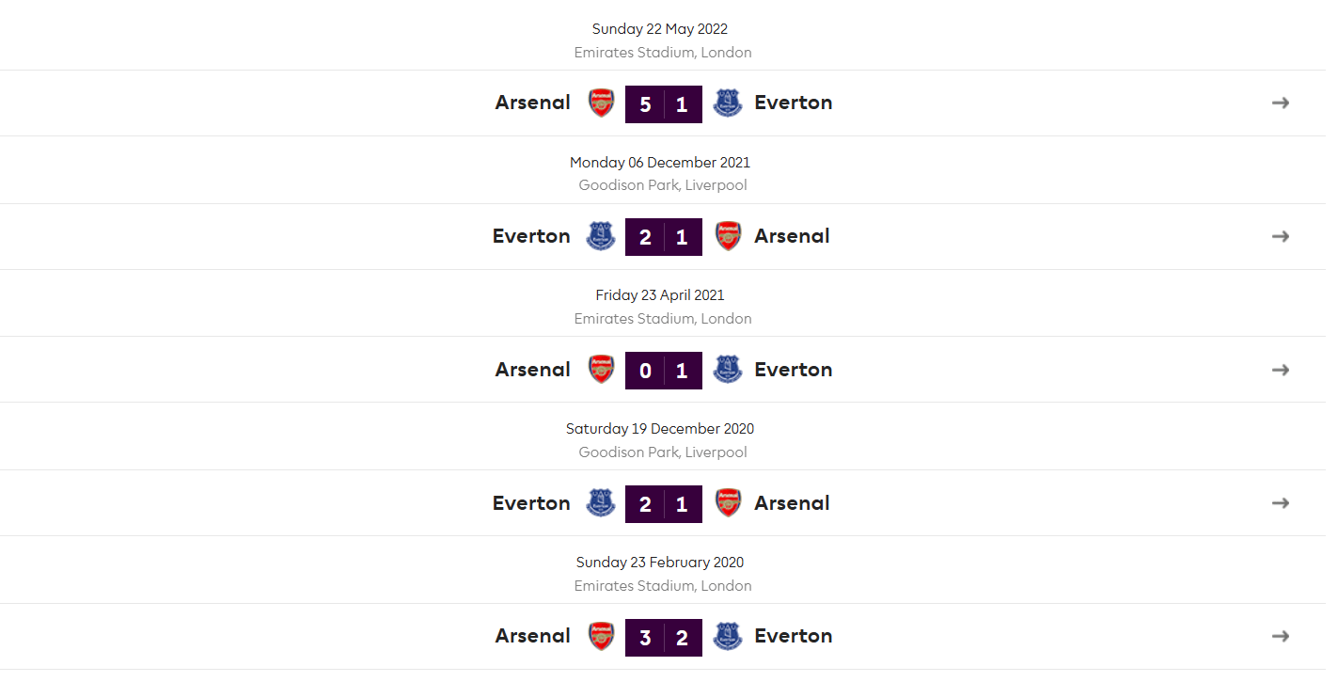Viewport: 1338px width, 682px height.
Task: Open arrow for Arsenal 0-1 Everton match
Action: coord(1280,370)
